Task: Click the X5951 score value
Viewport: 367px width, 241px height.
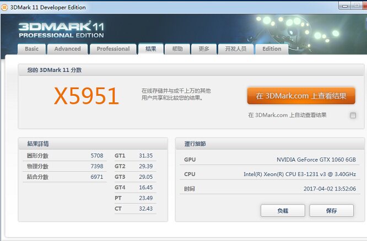Action: 87,96
